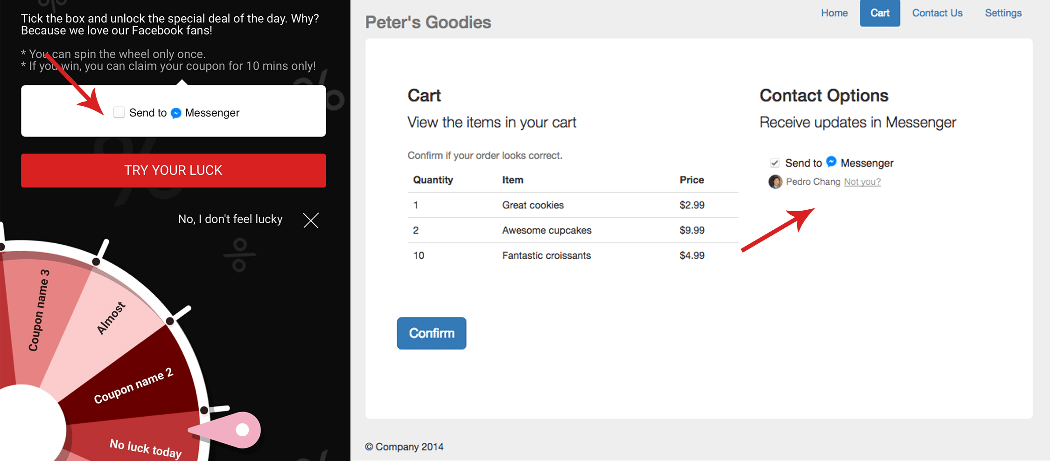This screenshot has width=1050, height=461.
Task: Click Pedro Chang's profile avatar
Action: point(775,182)
